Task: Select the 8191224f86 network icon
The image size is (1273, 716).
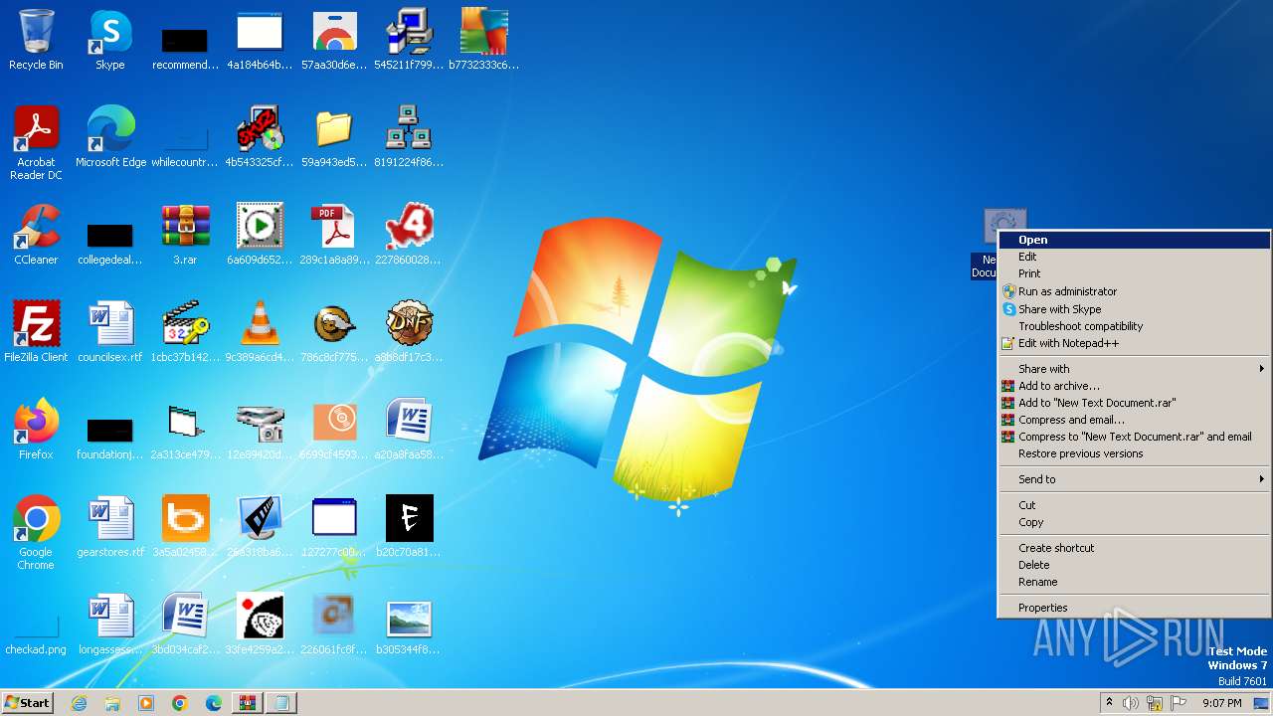Action: (x=409, y=137)
